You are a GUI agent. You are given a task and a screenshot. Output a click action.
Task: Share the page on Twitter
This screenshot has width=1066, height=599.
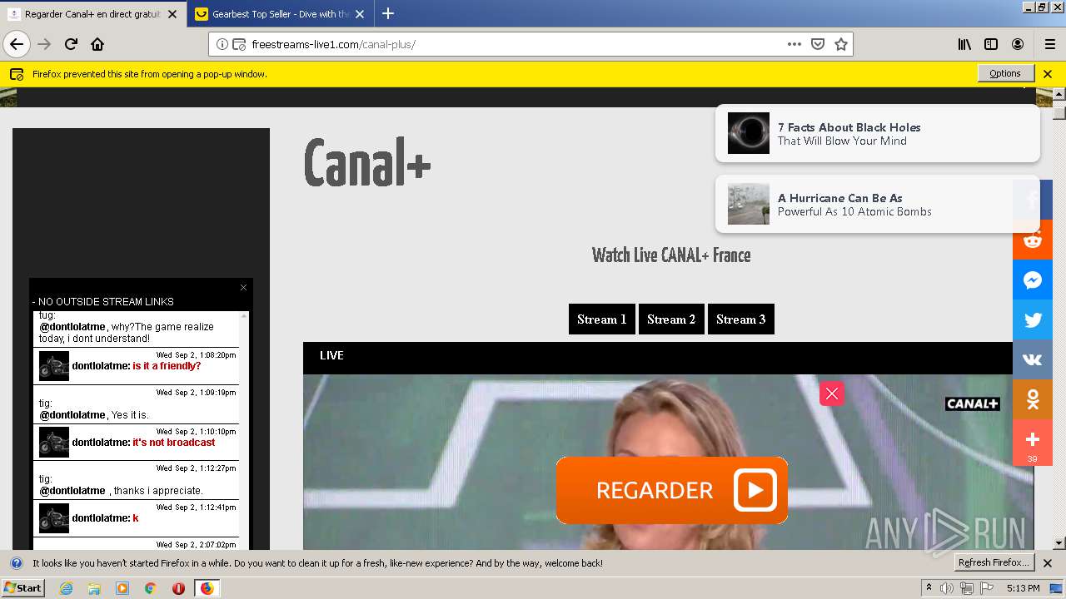pyautogui.click(x=1033, y=319)
